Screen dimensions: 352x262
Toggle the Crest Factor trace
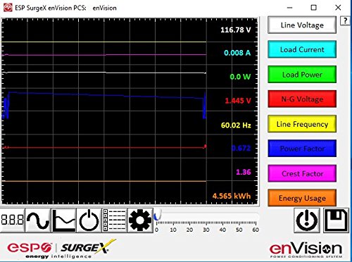(302, 173)
